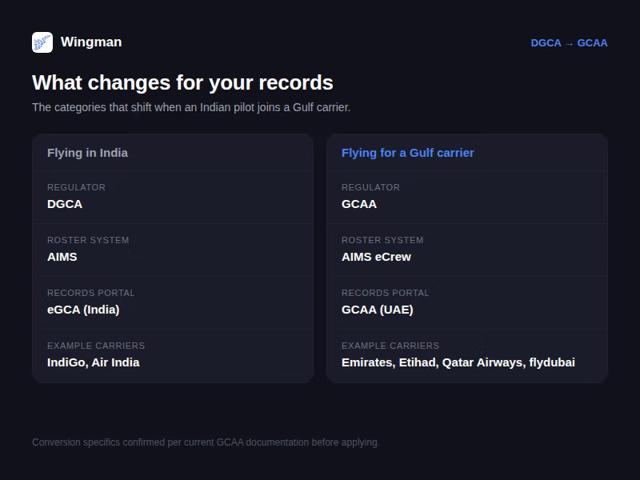Click the 'GCAA (UAE)' records portal value
640x480 pixels.
377,310
